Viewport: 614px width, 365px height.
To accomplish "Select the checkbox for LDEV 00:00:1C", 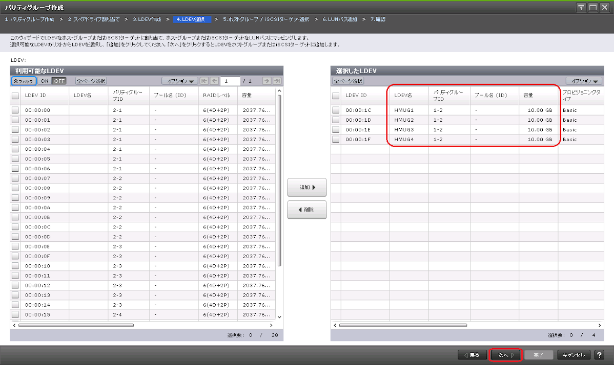I will click(x=336, y=110).
